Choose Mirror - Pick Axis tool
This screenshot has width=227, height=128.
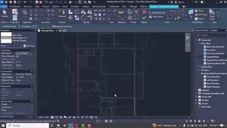(x=83, y=12)
